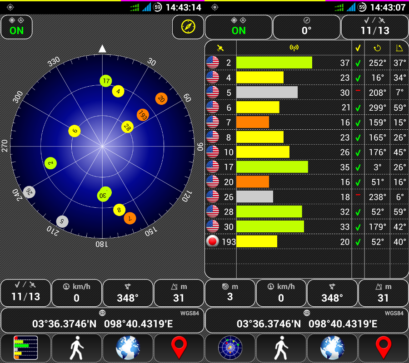
Task: Click the status bar clock showing 14:43:14
Action: (x=183, y=7)
